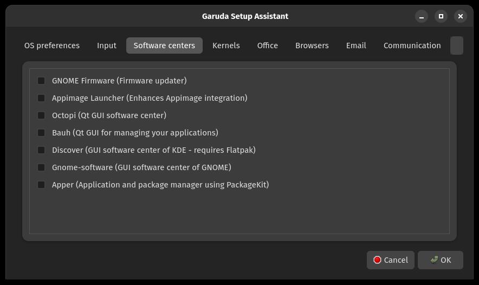This screenshot has height=285, width=479.
Task: Show more tabs with overflow button
Action: pyautogui.click(x=457, y=46)
